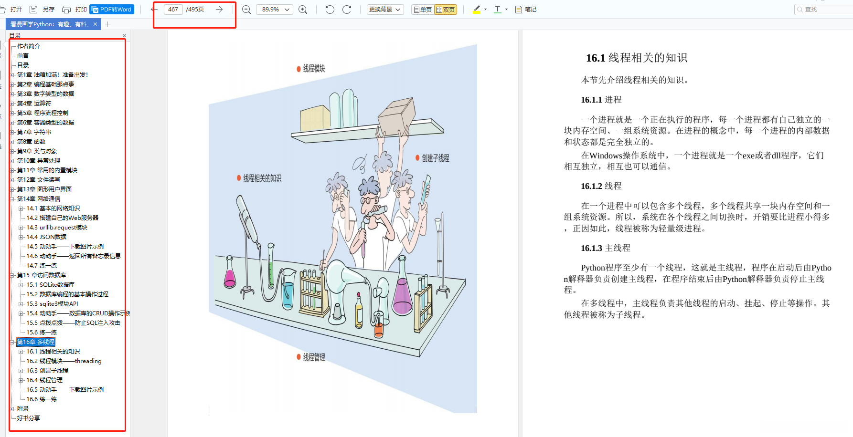Click the zoom in magnifier icon
The width and height of the screenshot is (853, 437).
point(303,10)
